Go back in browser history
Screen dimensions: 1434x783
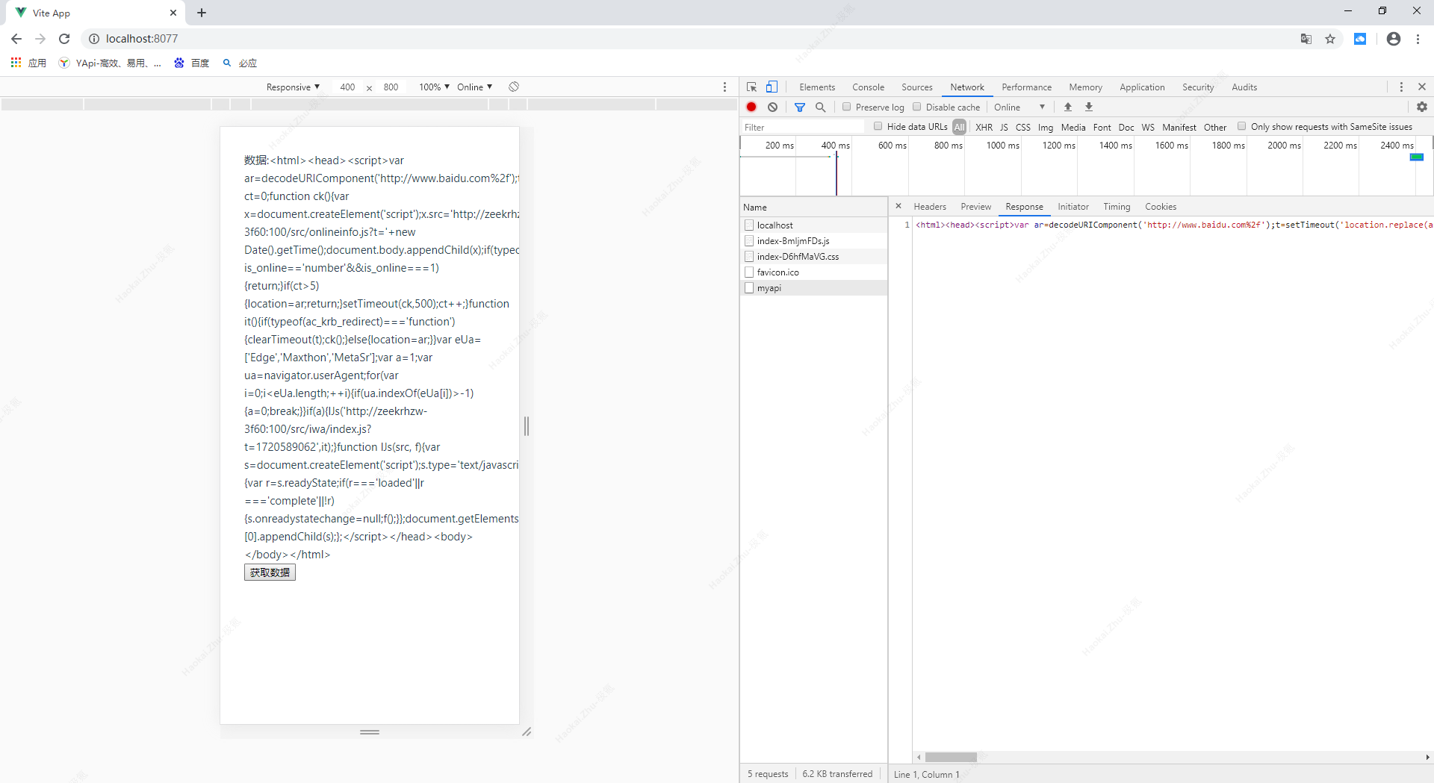(x=16, y=39)
